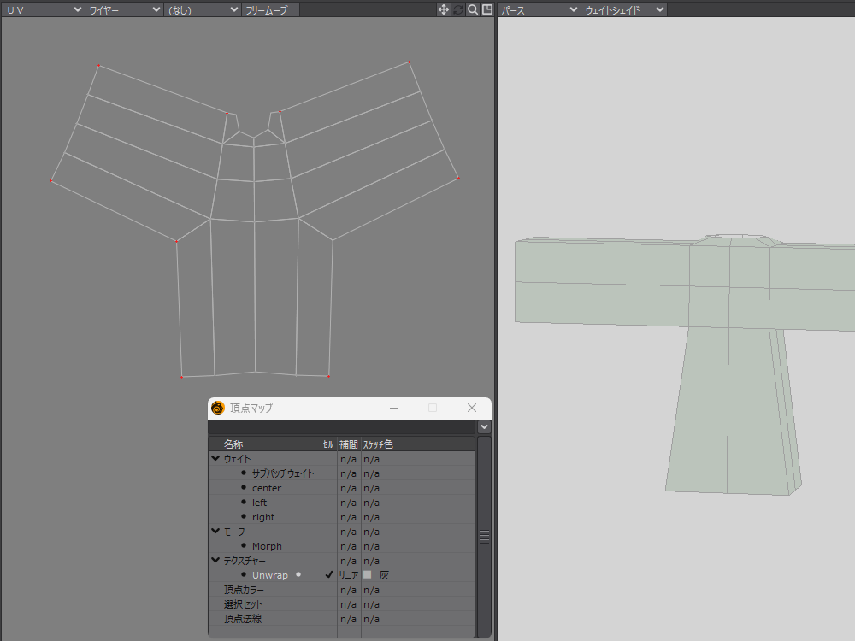Click the viewport rotate icon
The height and width of the screenshot is (641, 855).
458,9
